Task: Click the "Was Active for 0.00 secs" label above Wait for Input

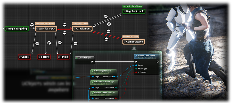Action: tap(45, 24)
